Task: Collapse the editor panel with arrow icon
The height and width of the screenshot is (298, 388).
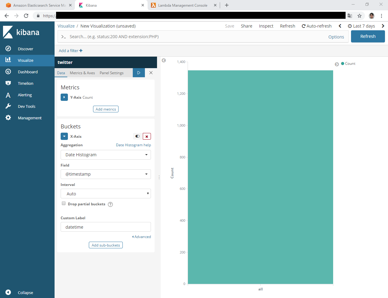Action: pyautogui.click(x=164, y=61)
